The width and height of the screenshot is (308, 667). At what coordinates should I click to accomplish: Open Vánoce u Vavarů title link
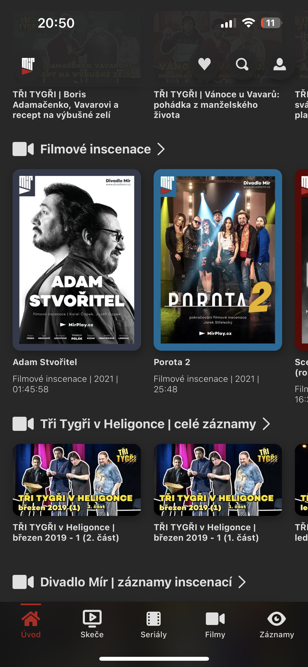(x=217, y=105)
